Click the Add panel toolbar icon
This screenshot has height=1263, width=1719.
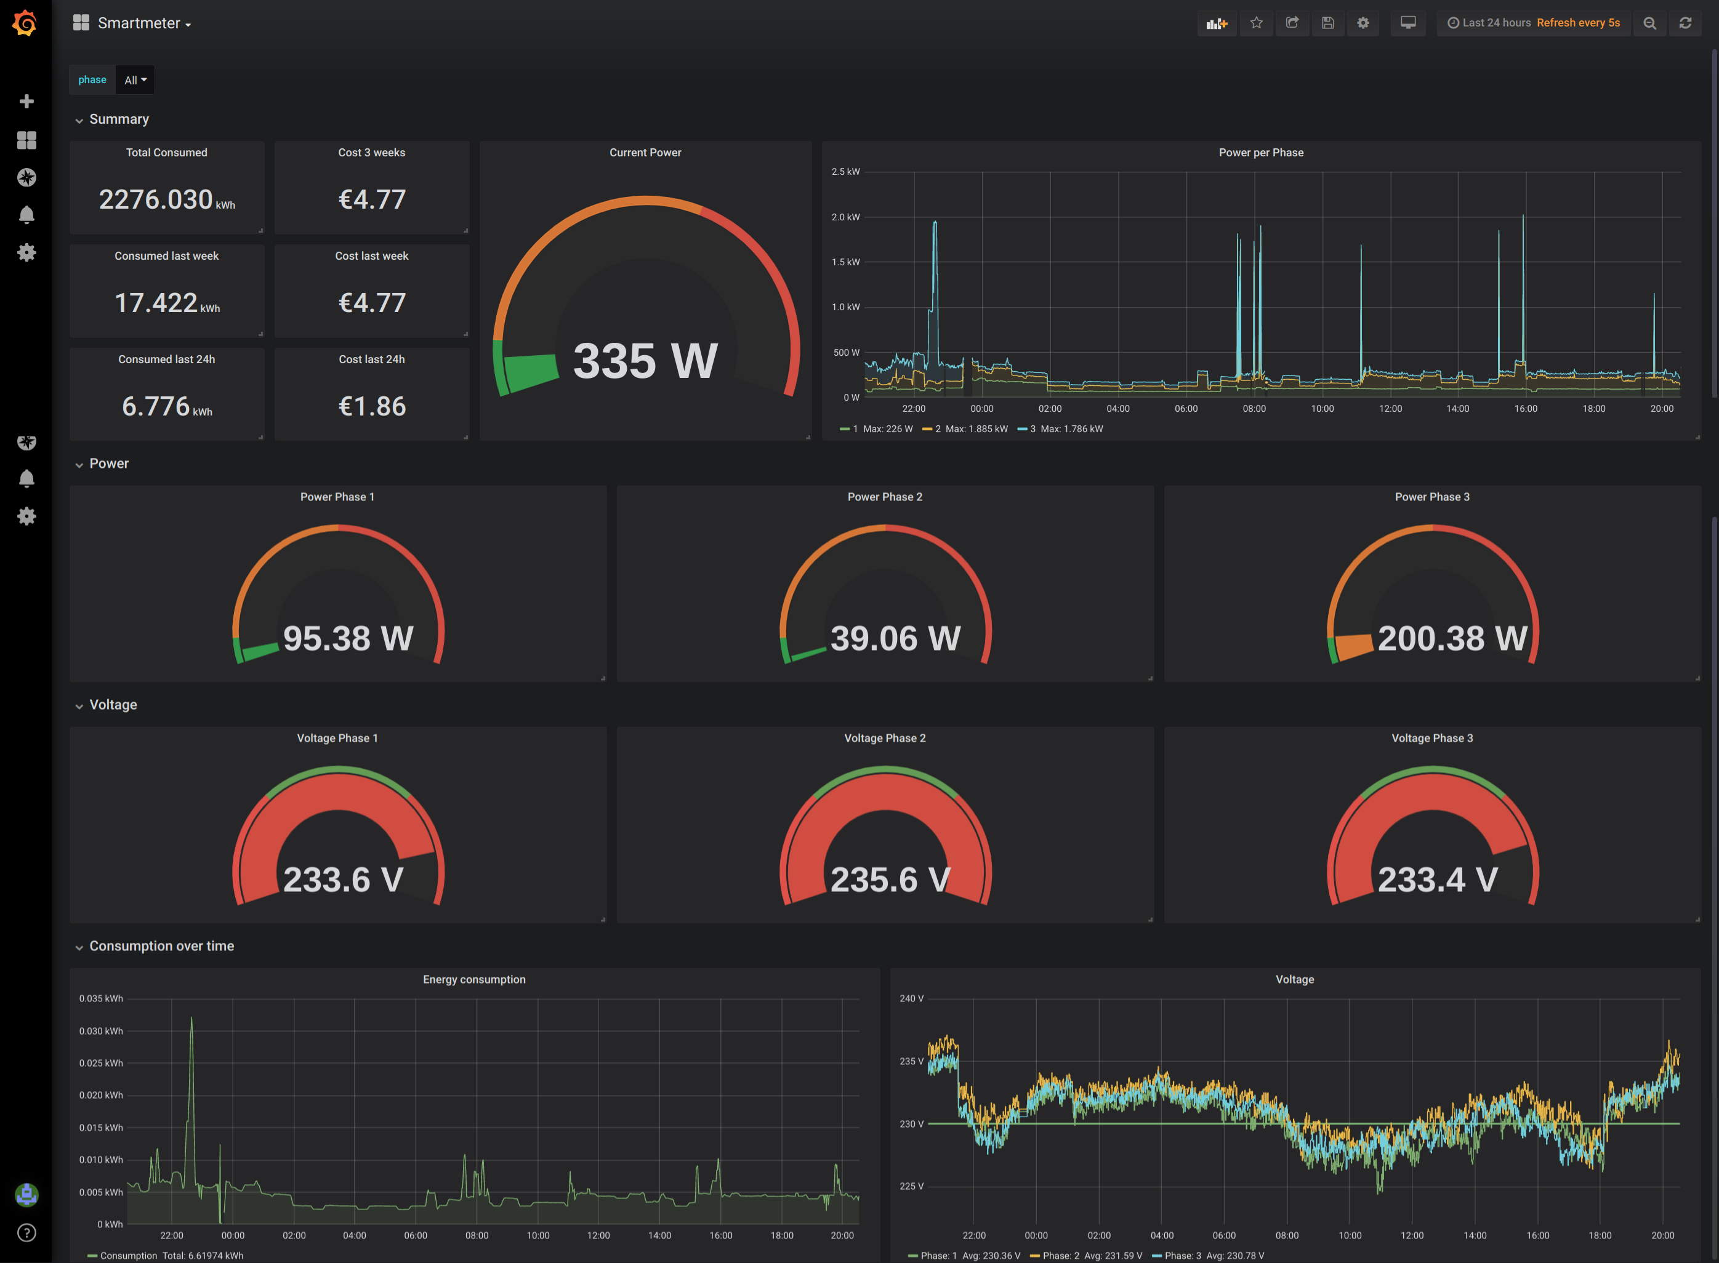pos(1216,23)
